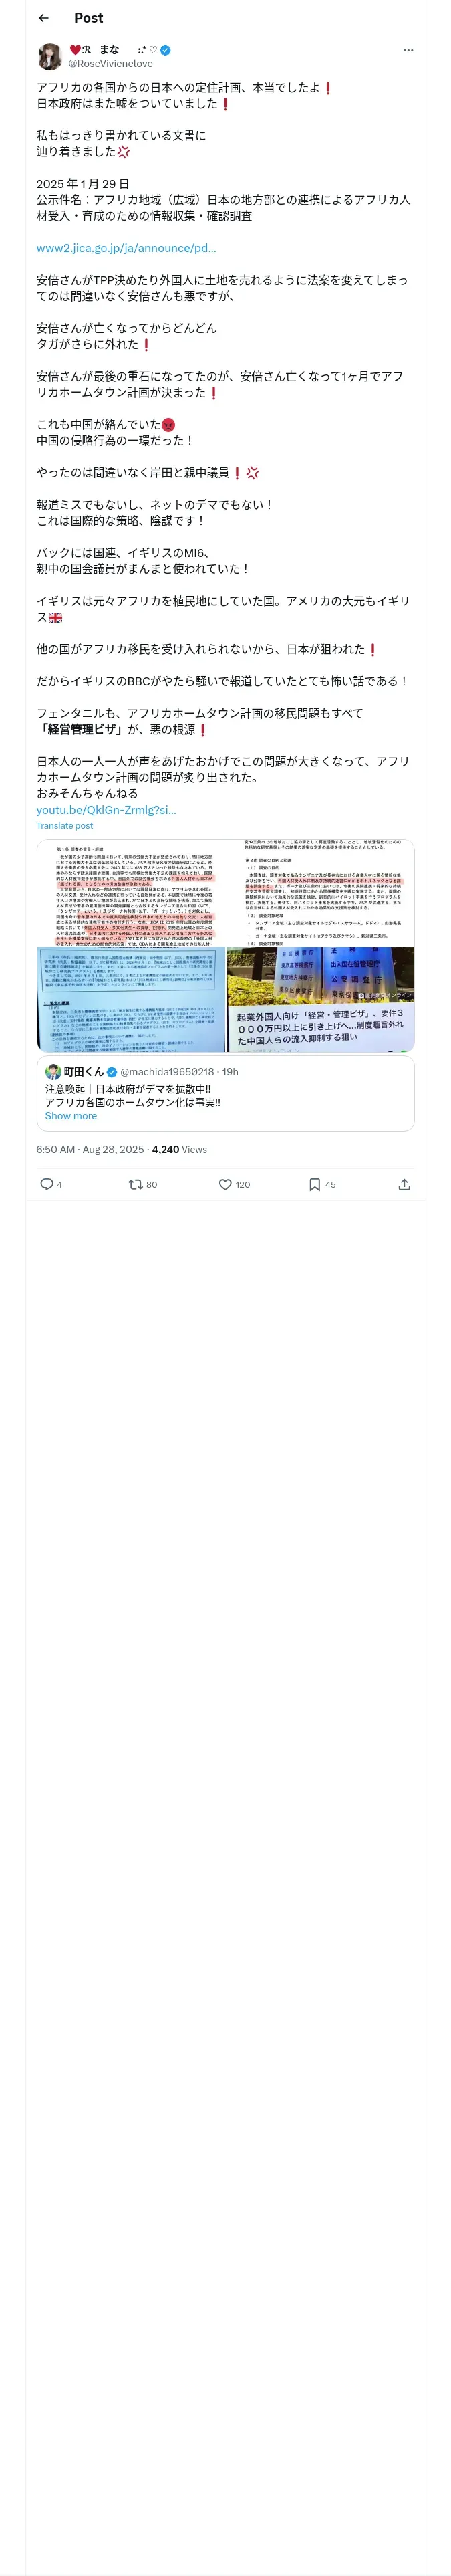Click the @RoseVivienelove handle

click(x=110, y=63)
